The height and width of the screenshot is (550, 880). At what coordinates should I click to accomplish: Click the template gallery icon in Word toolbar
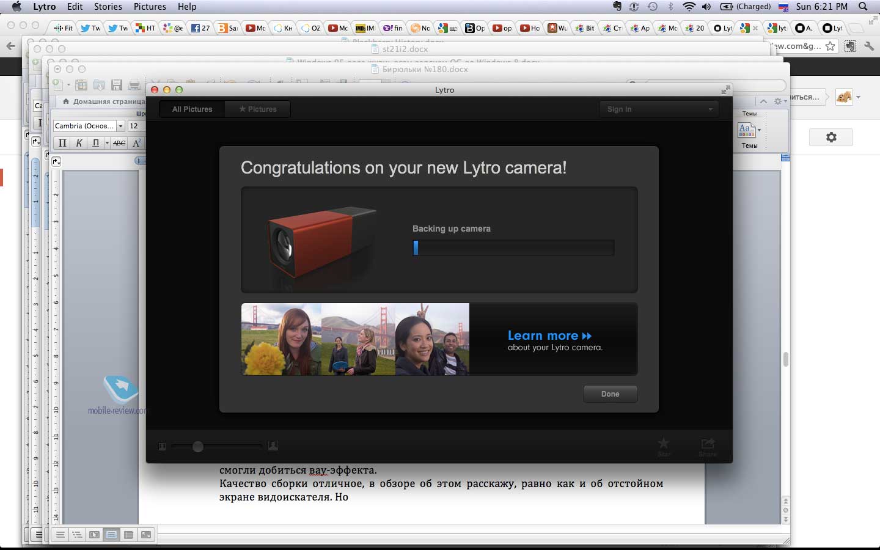pos(81,85)
